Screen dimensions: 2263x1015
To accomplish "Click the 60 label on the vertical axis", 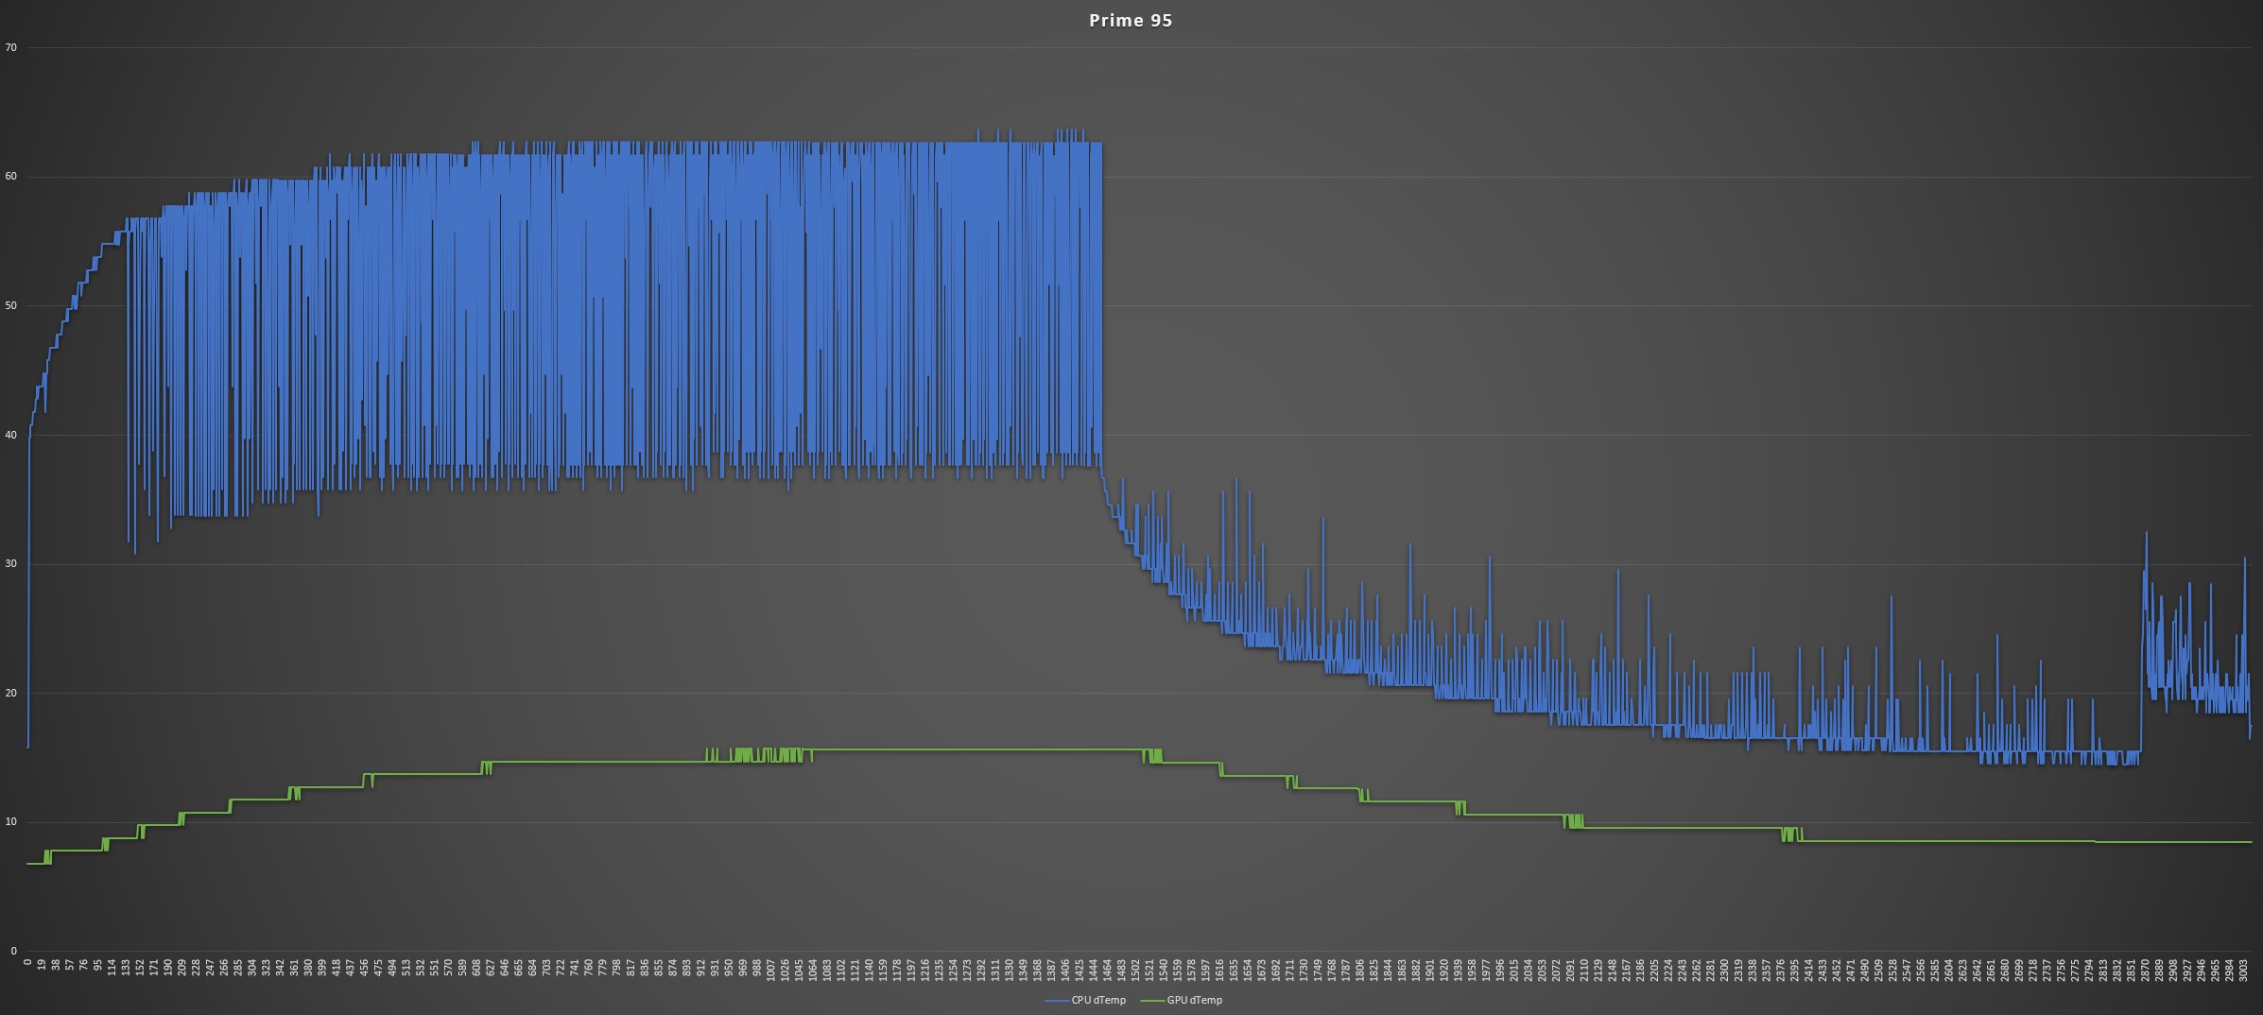I will click(10, 177).
